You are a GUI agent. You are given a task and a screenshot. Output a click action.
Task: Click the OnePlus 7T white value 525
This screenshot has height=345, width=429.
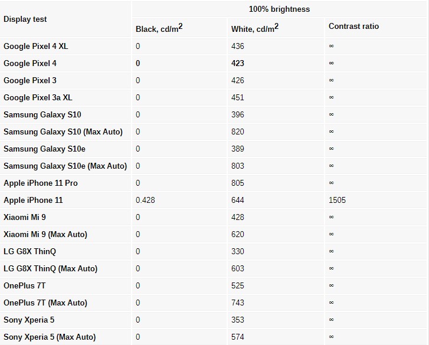coord(237,285)
